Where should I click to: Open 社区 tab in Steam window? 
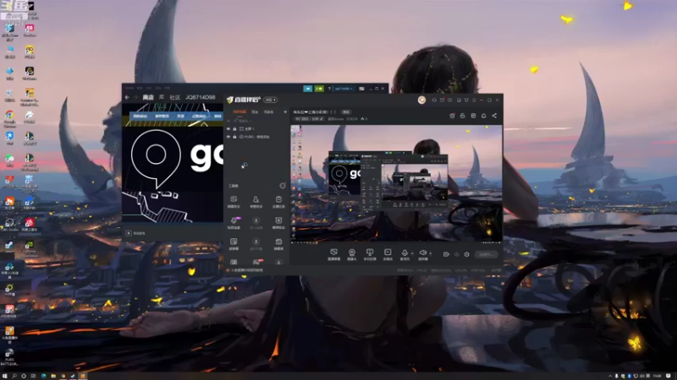[x=174, y=97]
